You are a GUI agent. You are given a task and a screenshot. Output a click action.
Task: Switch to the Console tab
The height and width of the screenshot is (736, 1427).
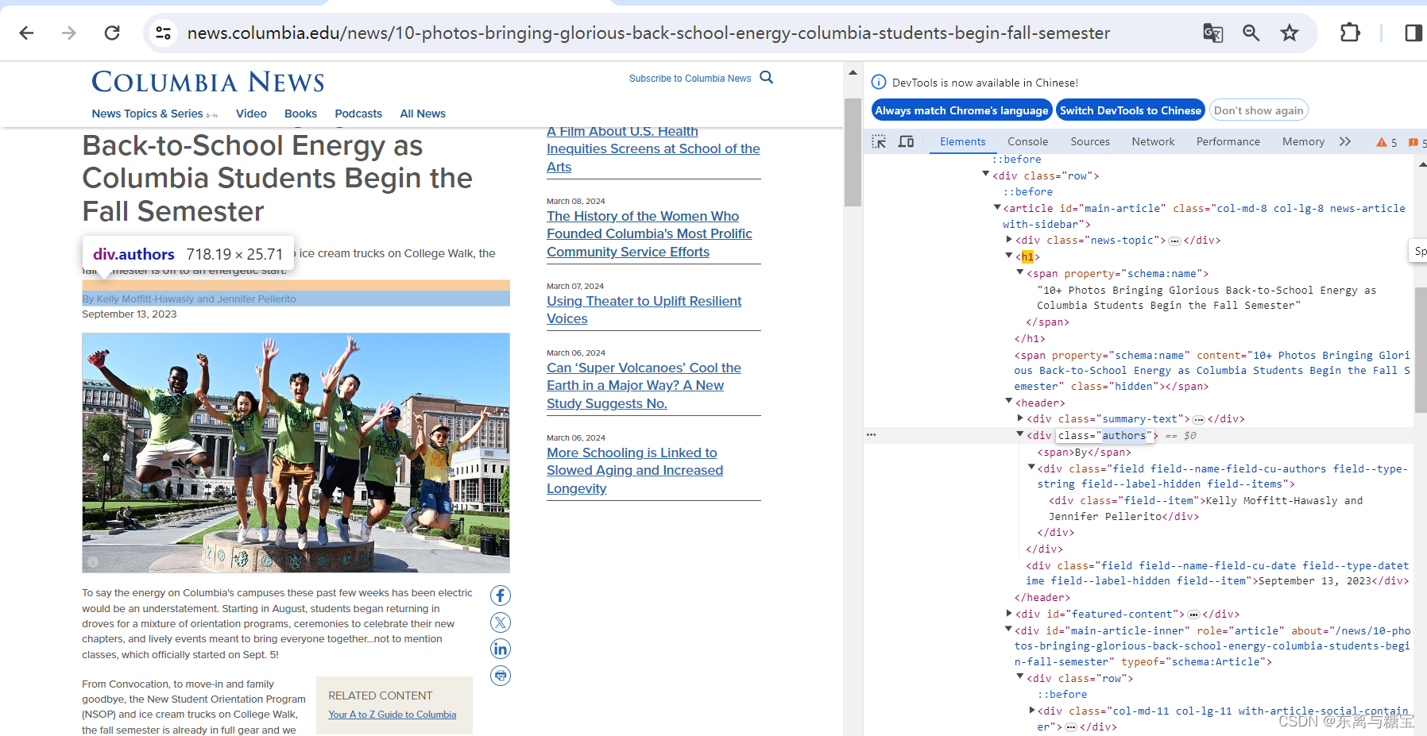click(x=1027, y=141)
